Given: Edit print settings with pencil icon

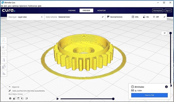Looking at the screenshot, I should 164,17.
